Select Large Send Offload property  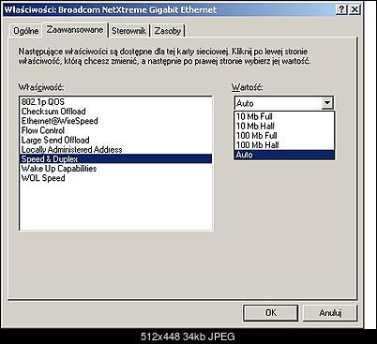[115, 140]
